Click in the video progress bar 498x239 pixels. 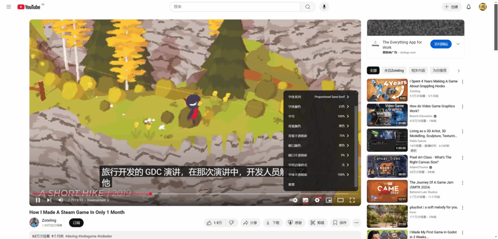[x=195, y=194]
